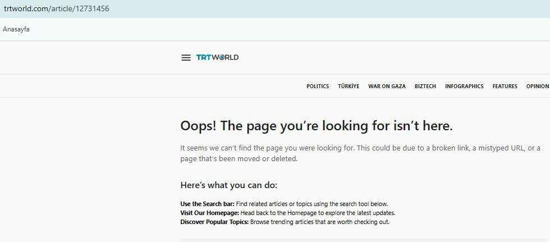Click the "Oops!" page-not-found heading

click(316, 126)
